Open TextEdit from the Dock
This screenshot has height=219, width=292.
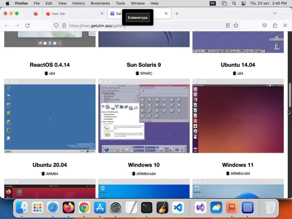tap(131, 207)
